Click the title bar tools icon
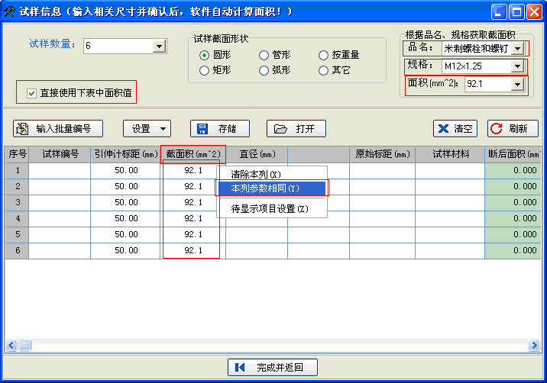This screenshot has width=547, height=383. click(10, 11)
